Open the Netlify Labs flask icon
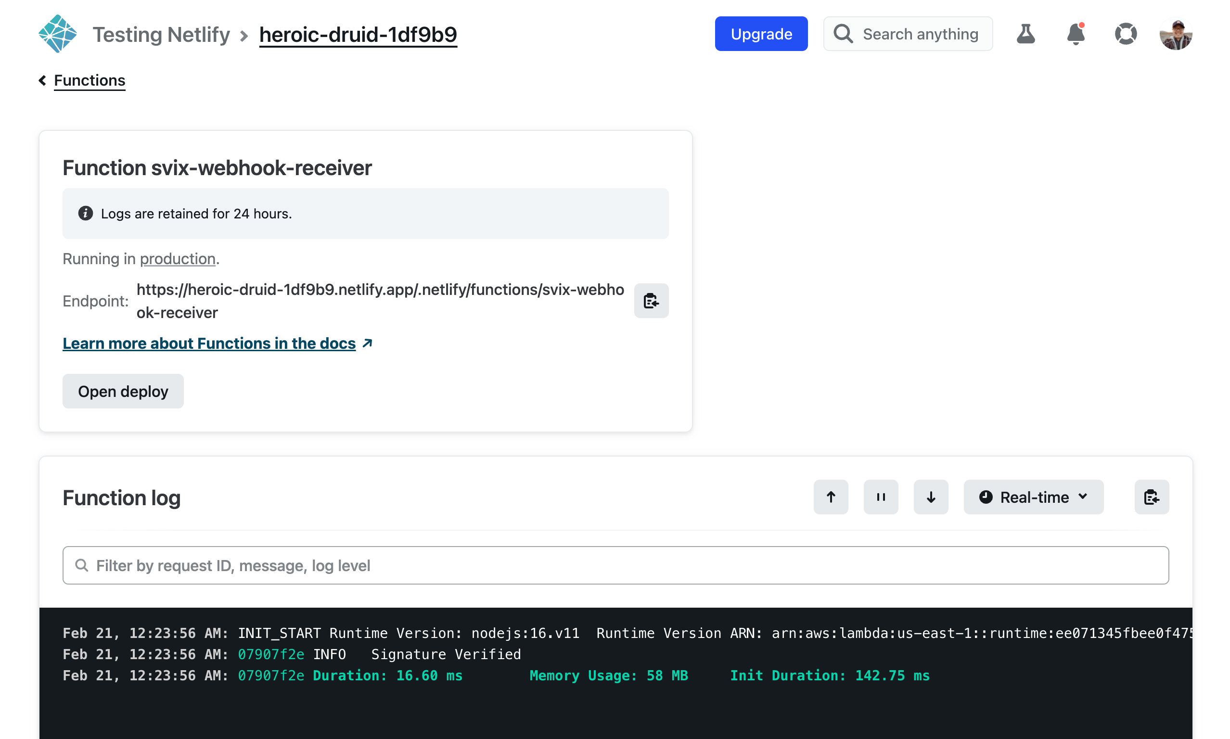1230x739 pixels. click(x=1025, y=34)
